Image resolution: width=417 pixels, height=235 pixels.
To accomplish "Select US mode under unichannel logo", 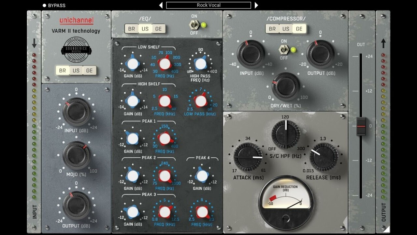I will (x=76, y=70).
